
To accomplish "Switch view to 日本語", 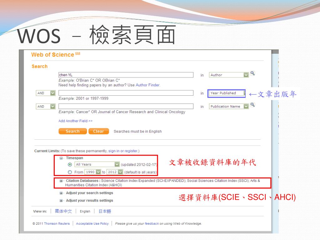I will 105,211.
